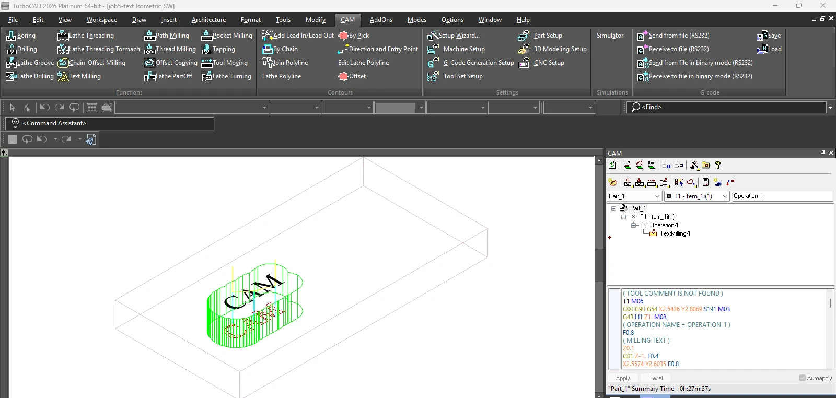Click the Add Lead In/Lead Out tool
Viewport: 836px width, 398px height.
298,36
